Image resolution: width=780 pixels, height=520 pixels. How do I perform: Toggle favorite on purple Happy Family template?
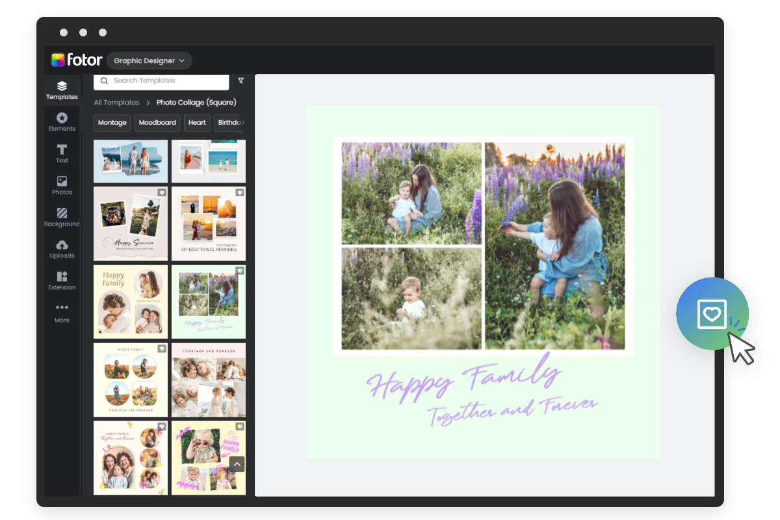(239, 270)
